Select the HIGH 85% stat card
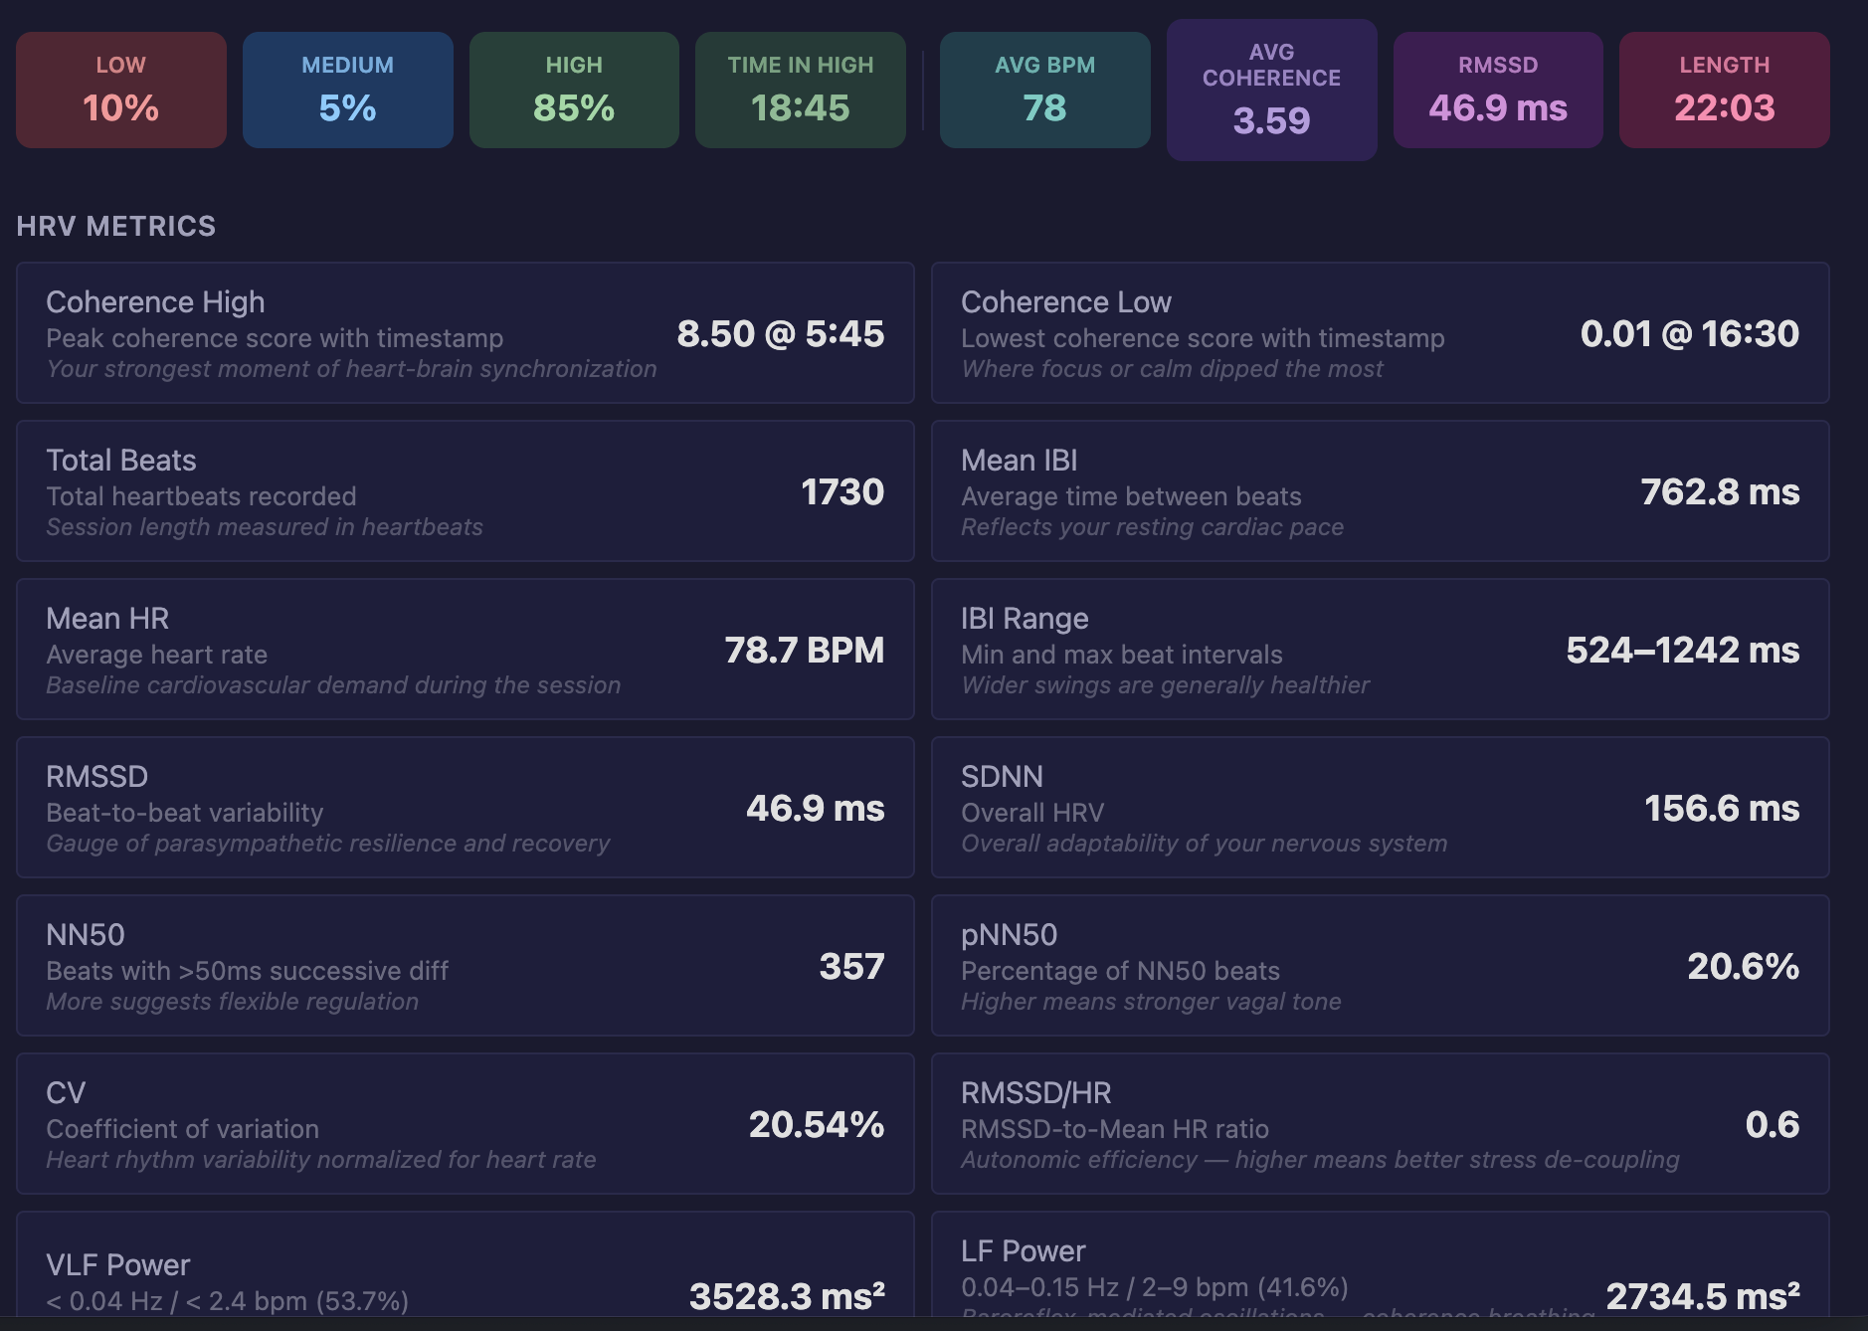Screen dimensions: 1868x1331 tap(574, 91)
